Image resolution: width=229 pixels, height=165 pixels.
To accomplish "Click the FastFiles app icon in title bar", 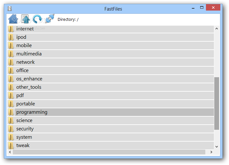I will pos(10,9).
